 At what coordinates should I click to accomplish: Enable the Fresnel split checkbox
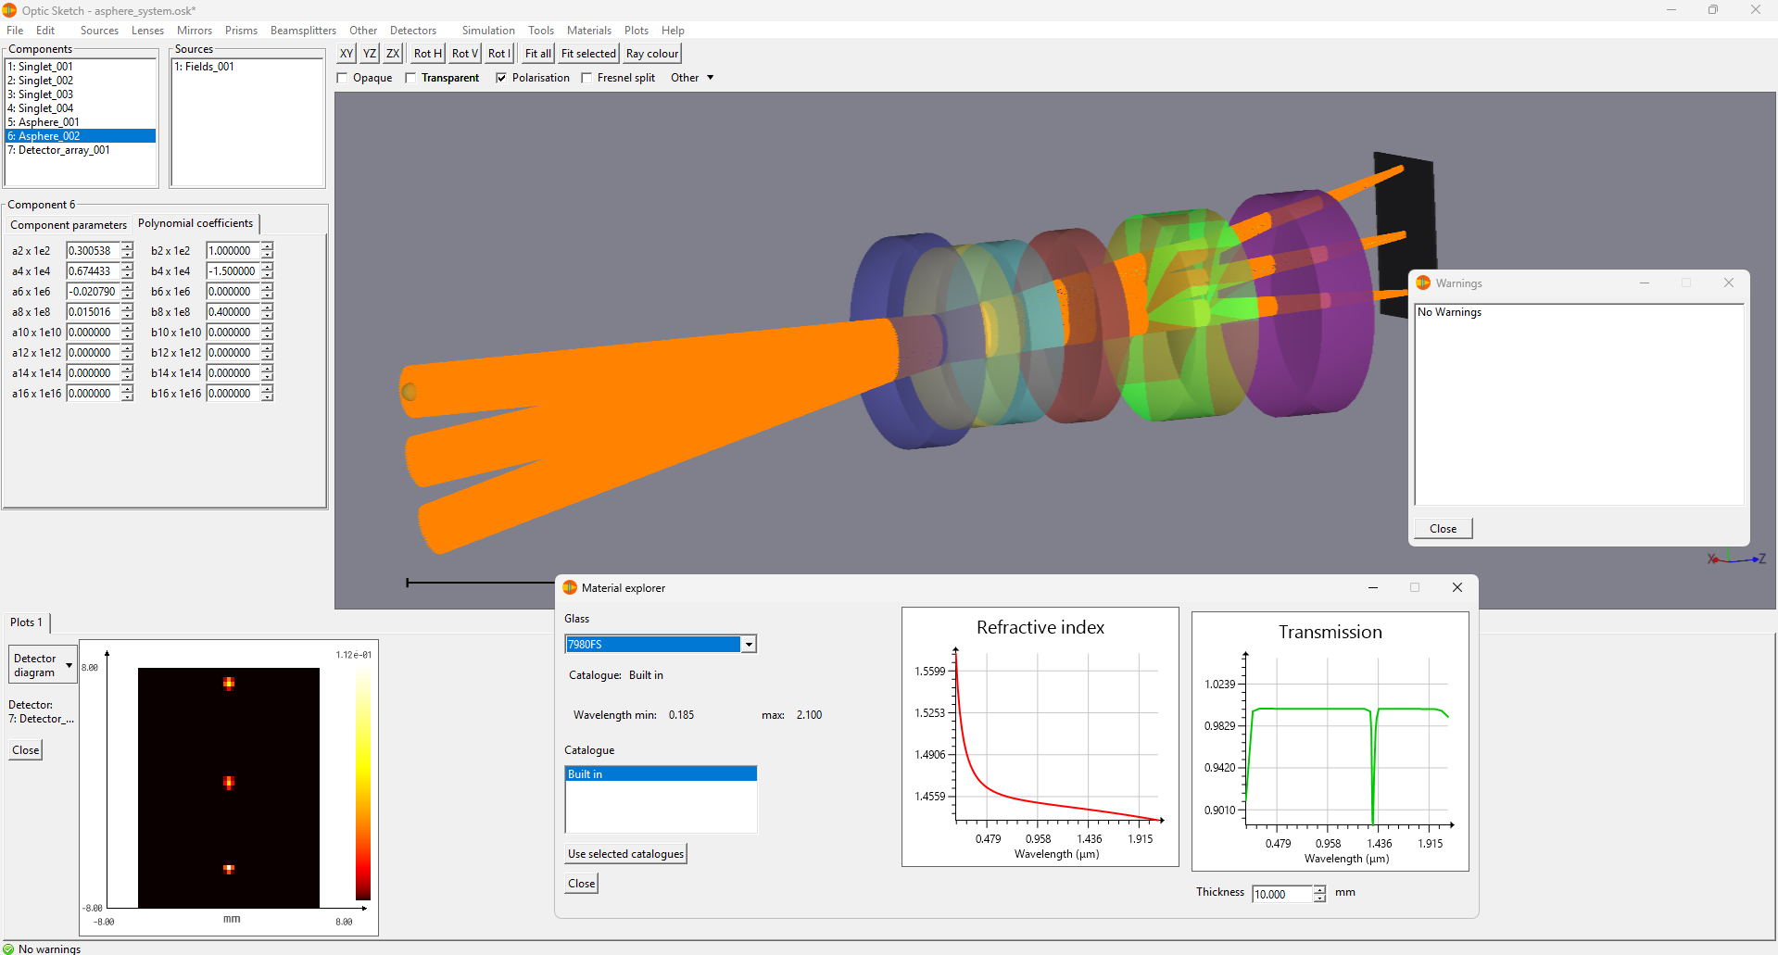click(x=586, y=78)
